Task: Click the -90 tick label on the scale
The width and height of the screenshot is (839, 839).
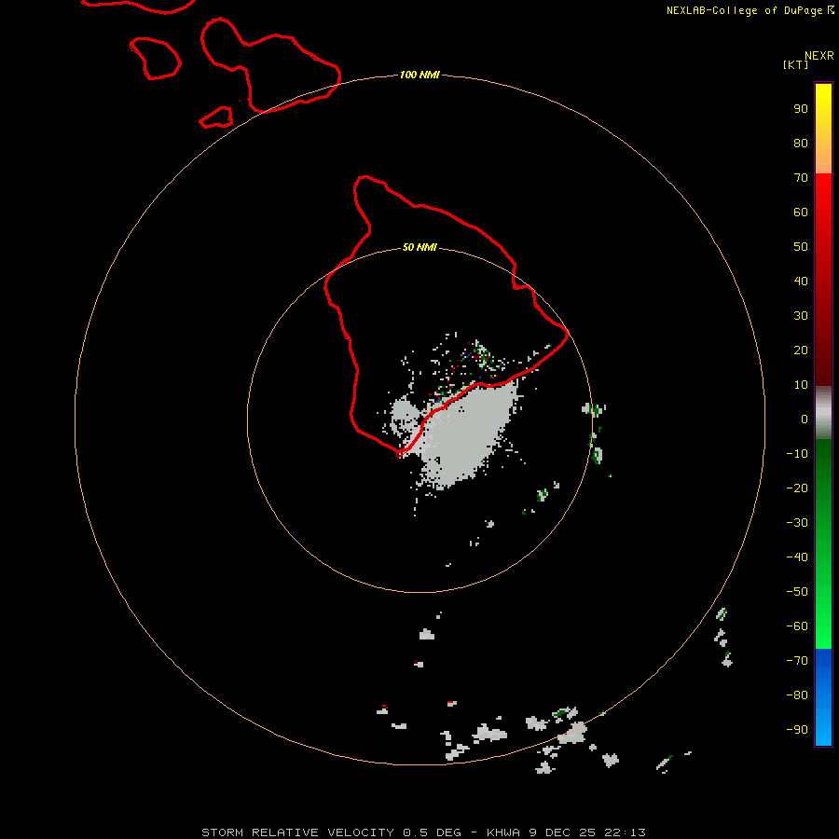Action: pyautogui.click(x=797, y=730)
